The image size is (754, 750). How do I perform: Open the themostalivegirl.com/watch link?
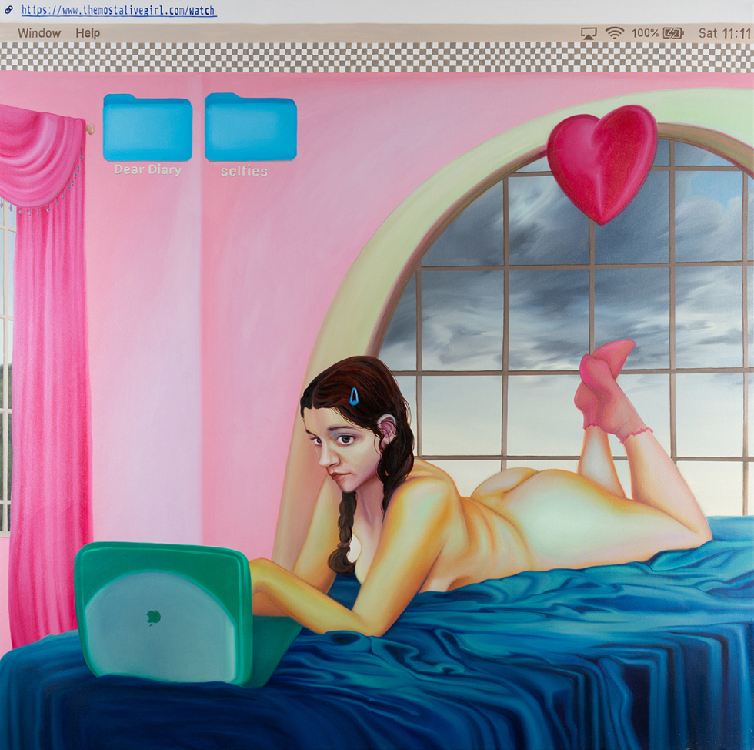tap(119, 10)
